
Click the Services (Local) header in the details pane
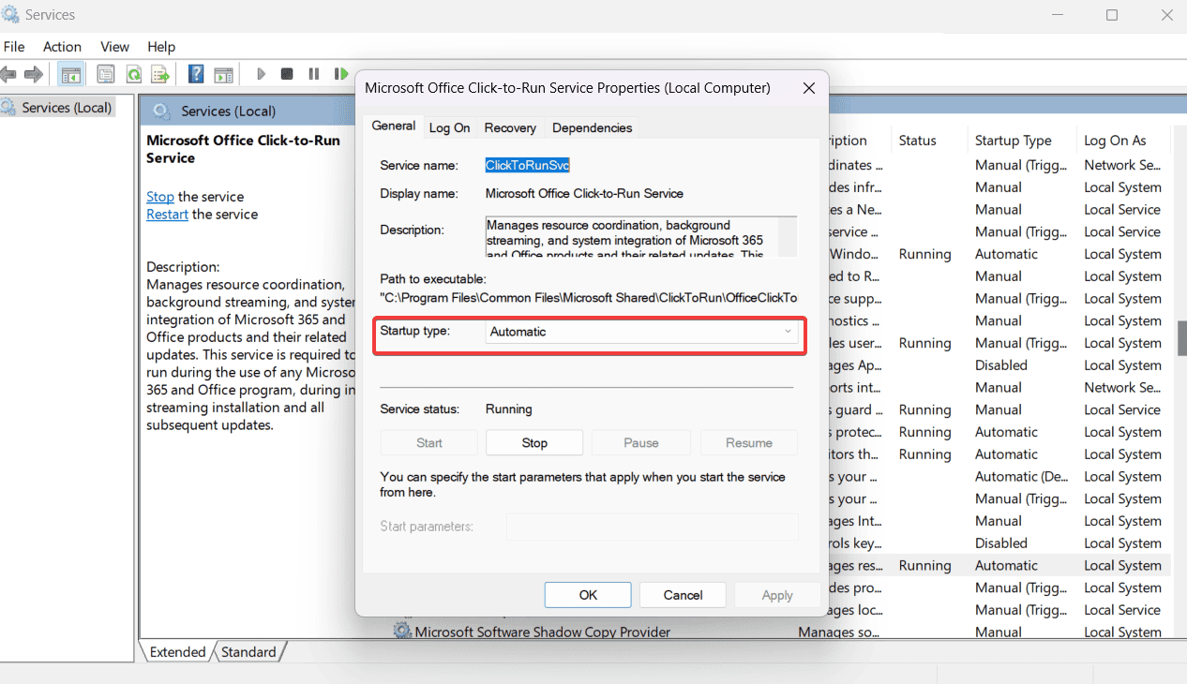click(228, 111)
